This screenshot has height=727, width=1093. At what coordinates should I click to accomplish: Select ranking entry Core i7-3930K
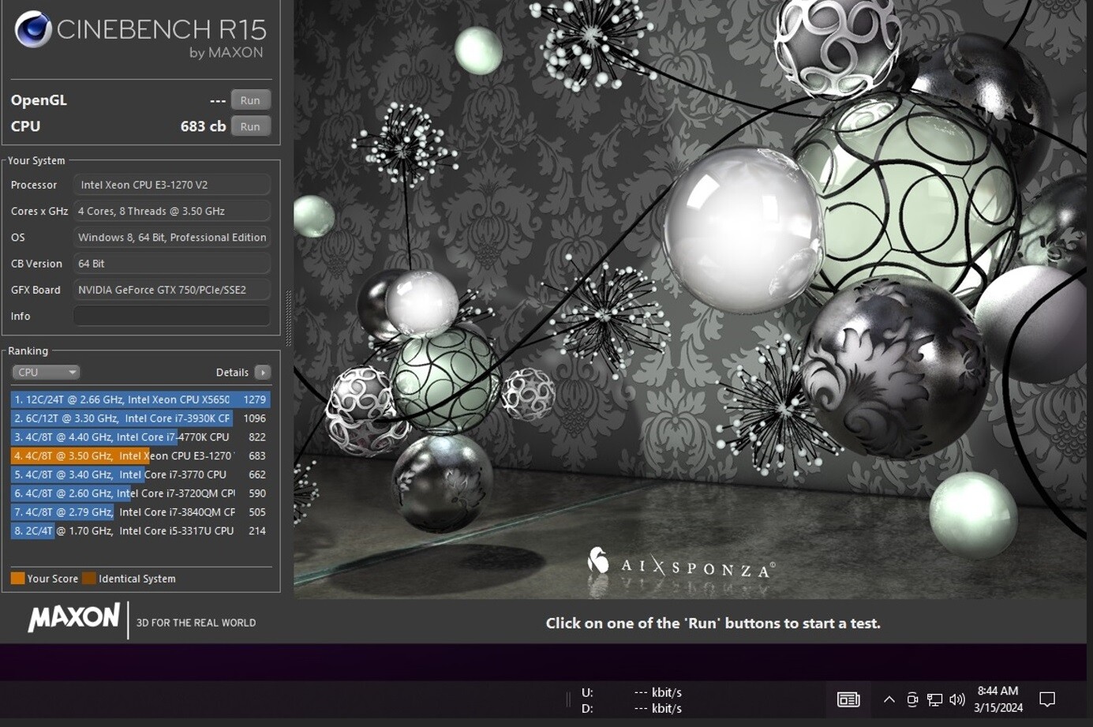(x=140, y=418)
